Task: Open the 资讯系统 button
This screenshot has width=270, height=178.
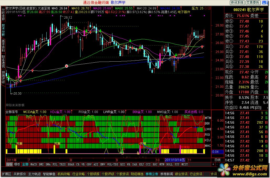Action: coord(237,3)
